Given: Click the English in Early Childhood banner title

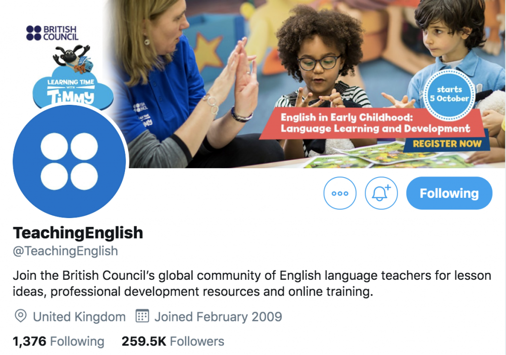Looking at the screenshot, I should [376, 123].
